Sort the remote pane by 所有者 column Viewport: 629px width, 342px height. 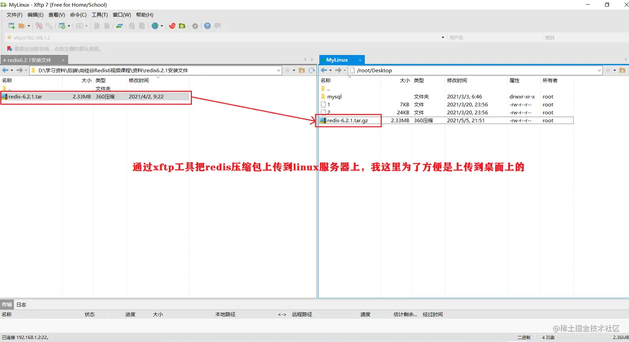pos(550,80)
